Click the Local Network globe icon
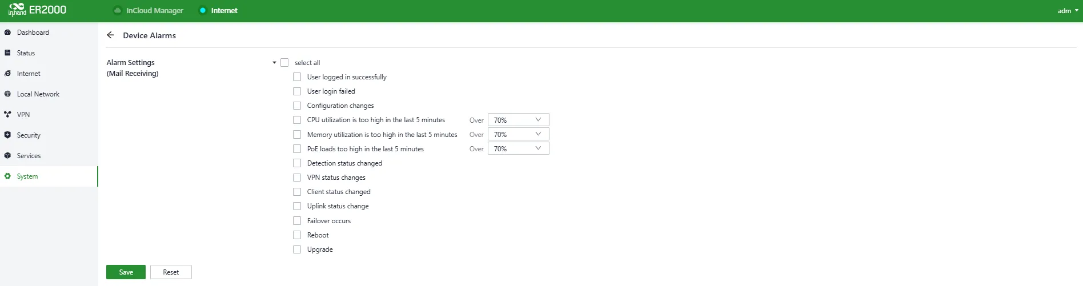 [7, 94]
